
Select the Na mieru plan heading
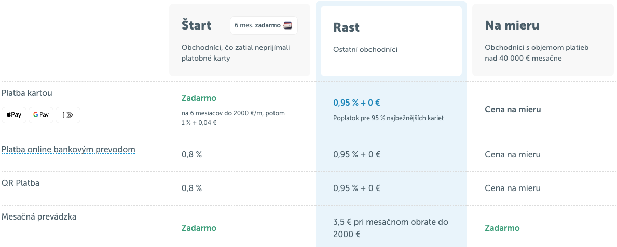[x=512, y=25]
